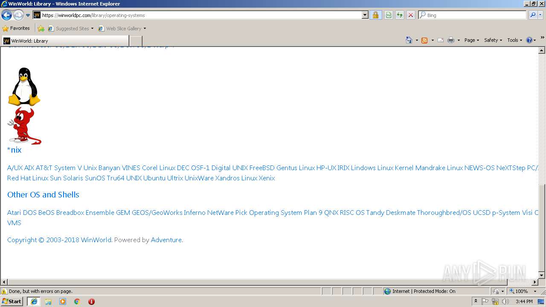
Task: Go back with the Back arrow button
Action: coord(6,15)
